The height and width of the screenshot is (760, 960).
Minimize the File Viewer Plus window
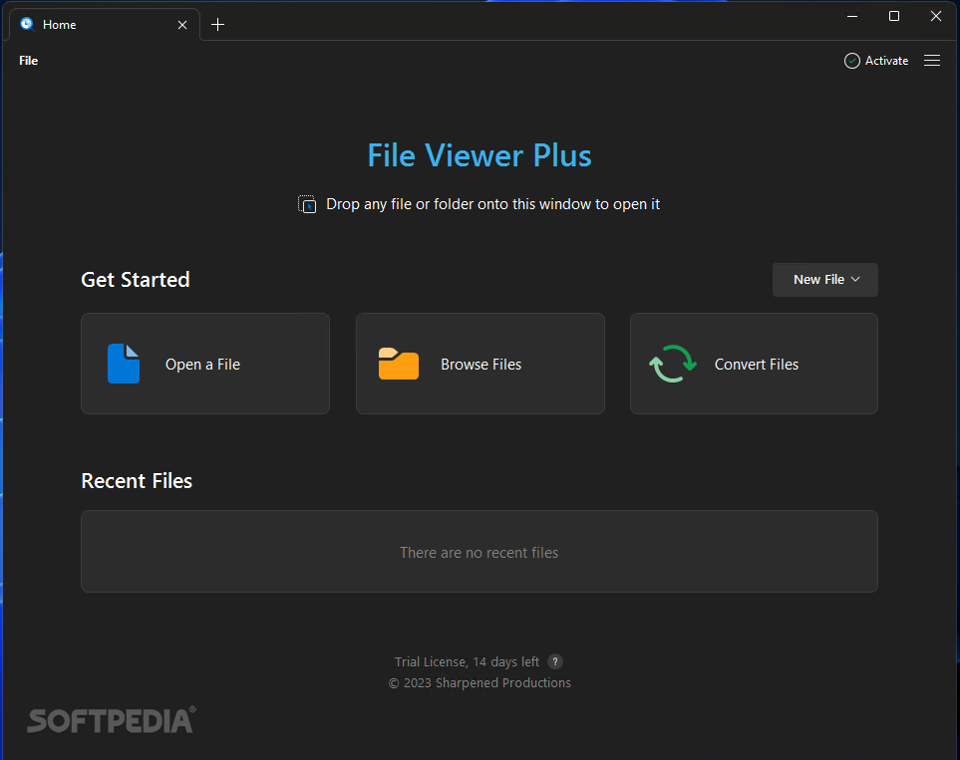pos(852,17)
